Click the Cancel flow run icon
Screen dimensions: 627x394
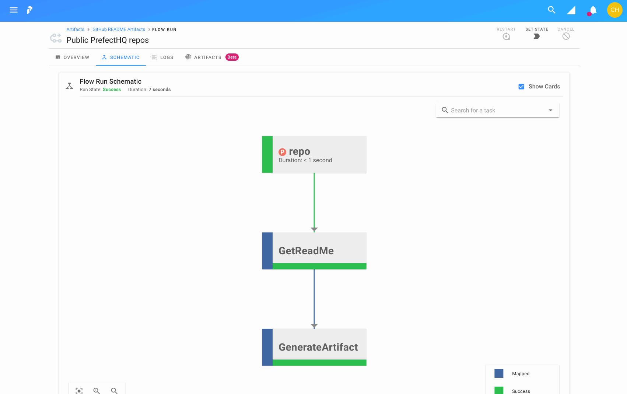566,36
